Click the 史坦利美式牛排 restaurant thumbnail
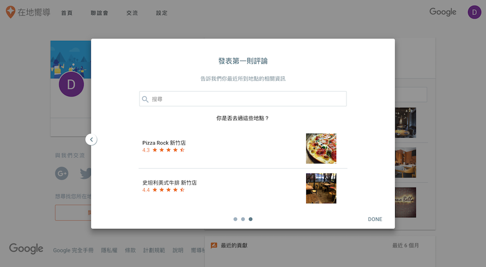The image size is (486, 267). point(321,188)
